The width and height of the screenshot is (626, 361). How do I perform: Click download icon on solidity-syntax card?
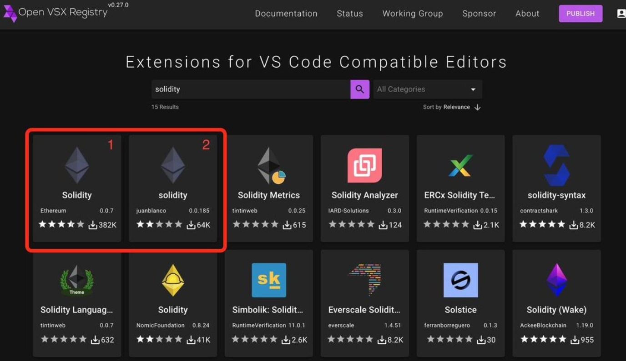tap(574, 225)
